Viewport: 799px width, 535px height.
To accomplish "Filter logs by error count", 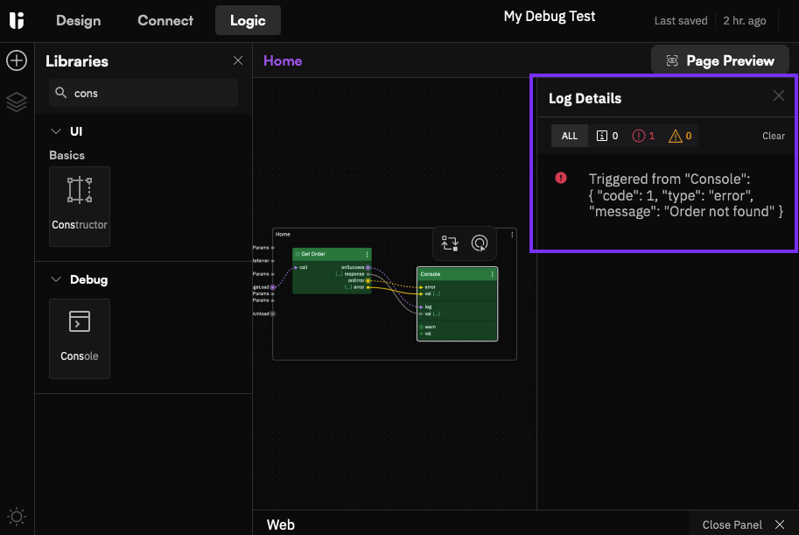I will [x=644, y=136].
